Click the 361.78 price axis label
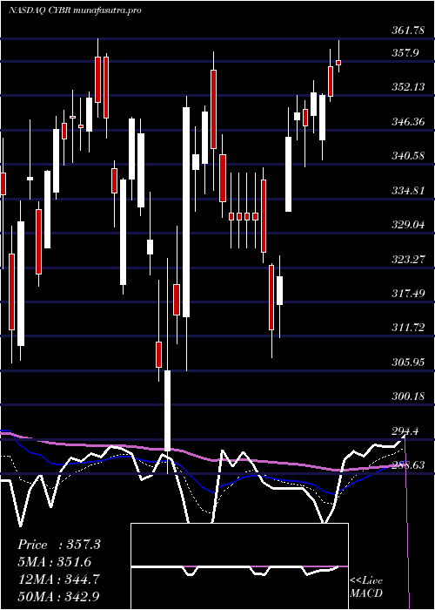The image size is (435, 610). tap(408, 31)
